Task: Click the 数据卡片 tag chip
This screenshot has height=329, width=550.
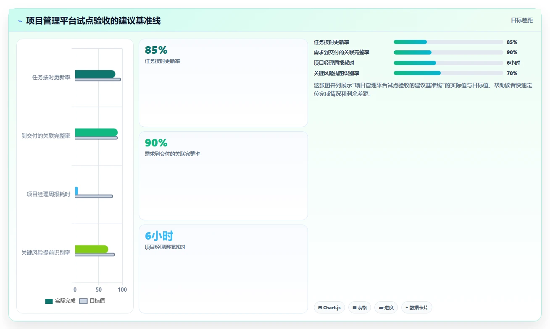Action: [417, 308]
